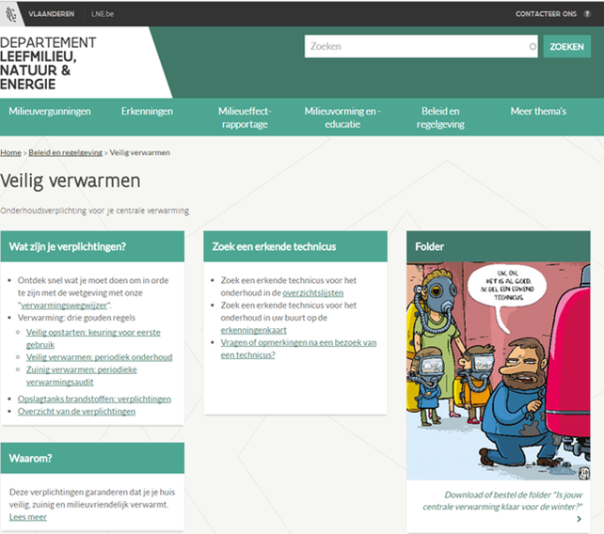Viewport: 604px width, 534px height.
Task: Click the Vlaanderen lion logo icon
Action: (11, 13)
